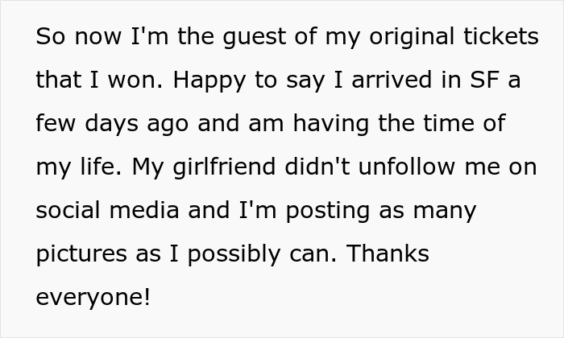The height and width of the screenshot is (338, 564).
Task: Click the word "everyone!" on last line
Action: point(93,298)
